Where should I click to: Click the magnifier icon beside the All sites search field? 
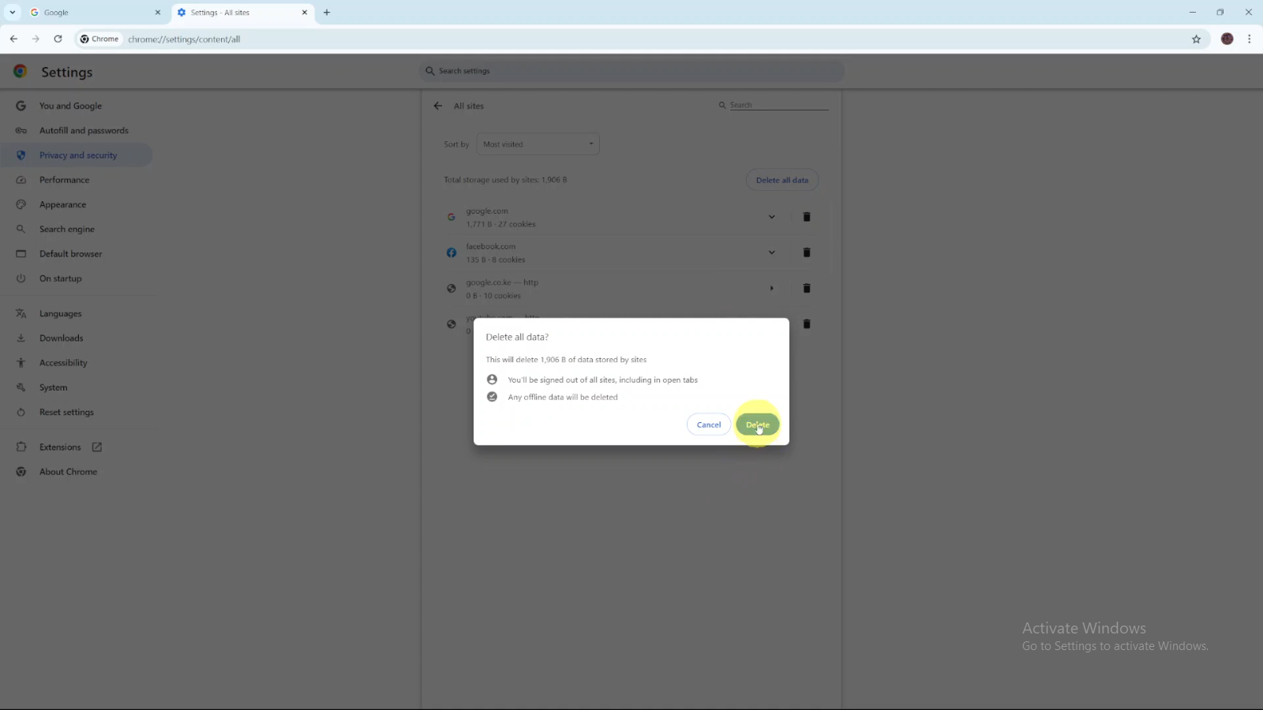[721, 105]
